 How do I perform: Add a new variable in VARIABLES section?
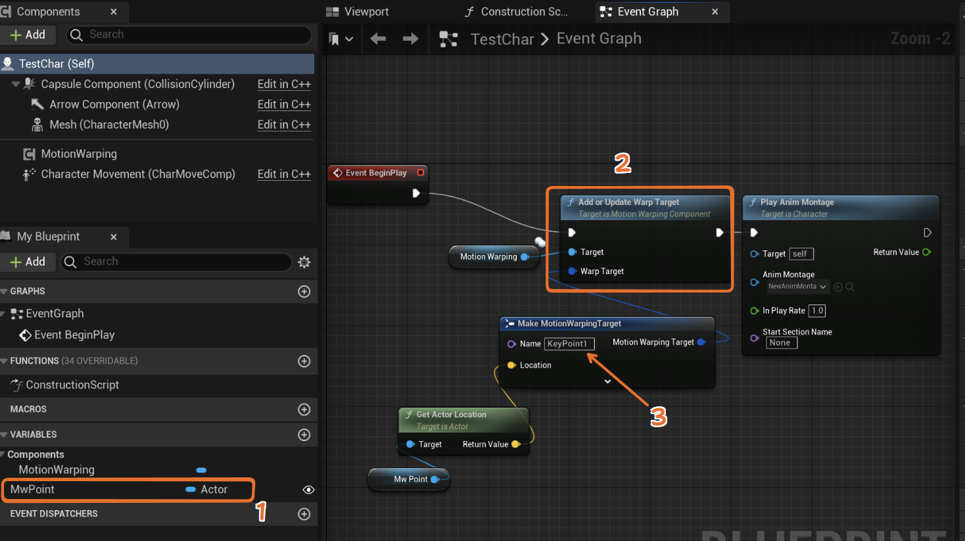pyautogui.click(x=304, y=435)
